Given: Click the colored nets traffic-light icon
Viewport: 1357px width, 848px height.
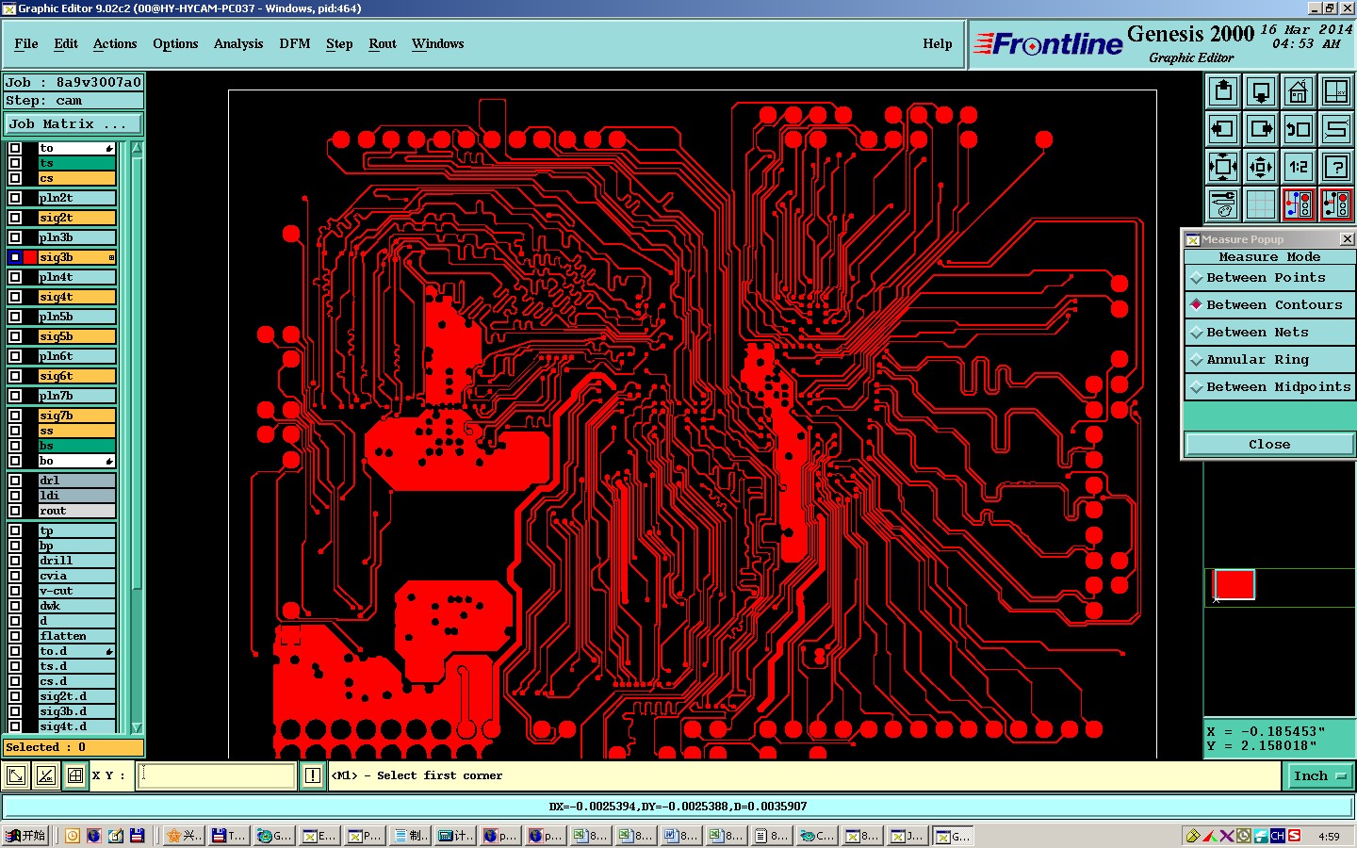Looking at the screenshot, I should 1299,204.
